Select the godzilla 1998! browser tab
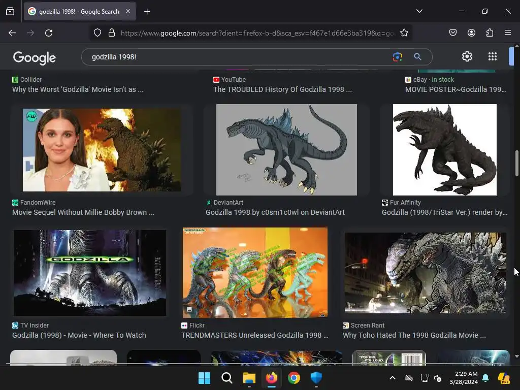This screenshot has width=520, height=390. 80,11
